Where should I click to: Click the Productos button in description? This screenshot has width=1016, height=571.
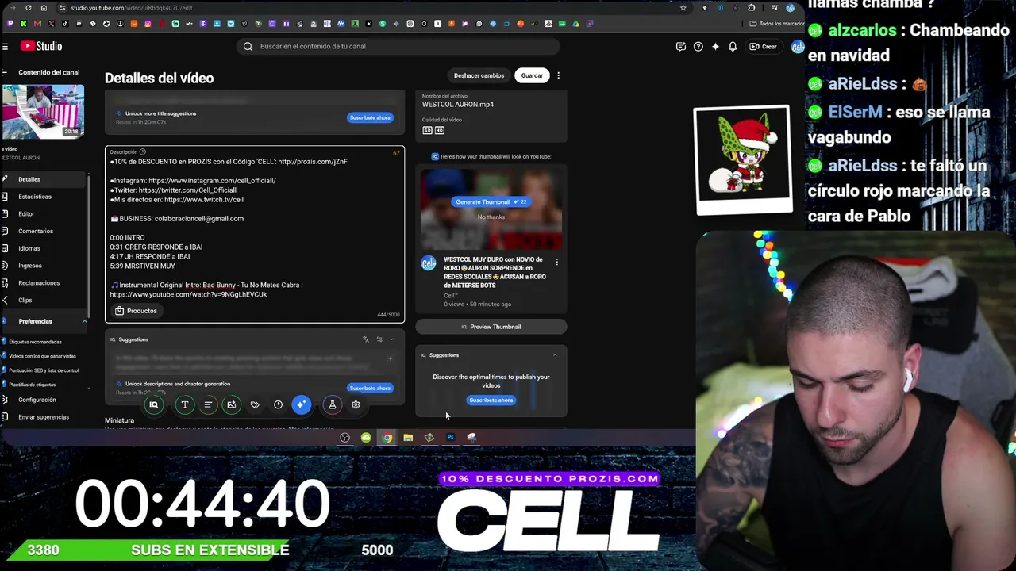(136, 311)
